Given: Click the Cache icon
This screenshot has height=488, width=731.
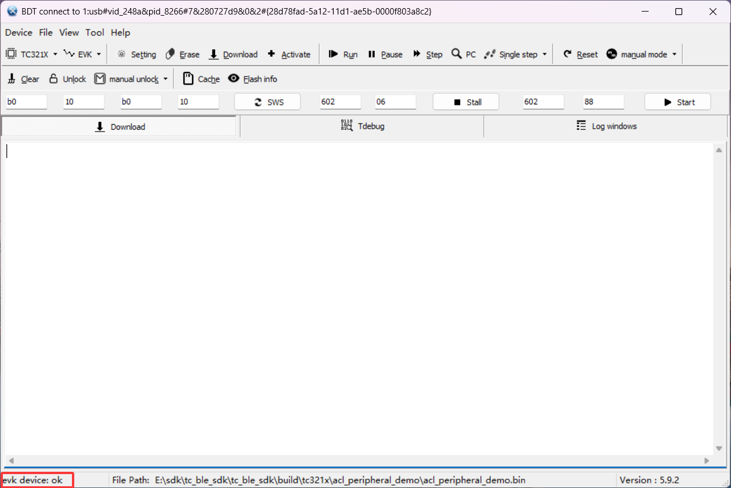Looking at the screenshot, I should pyautogui.click(x=188, y=78).
